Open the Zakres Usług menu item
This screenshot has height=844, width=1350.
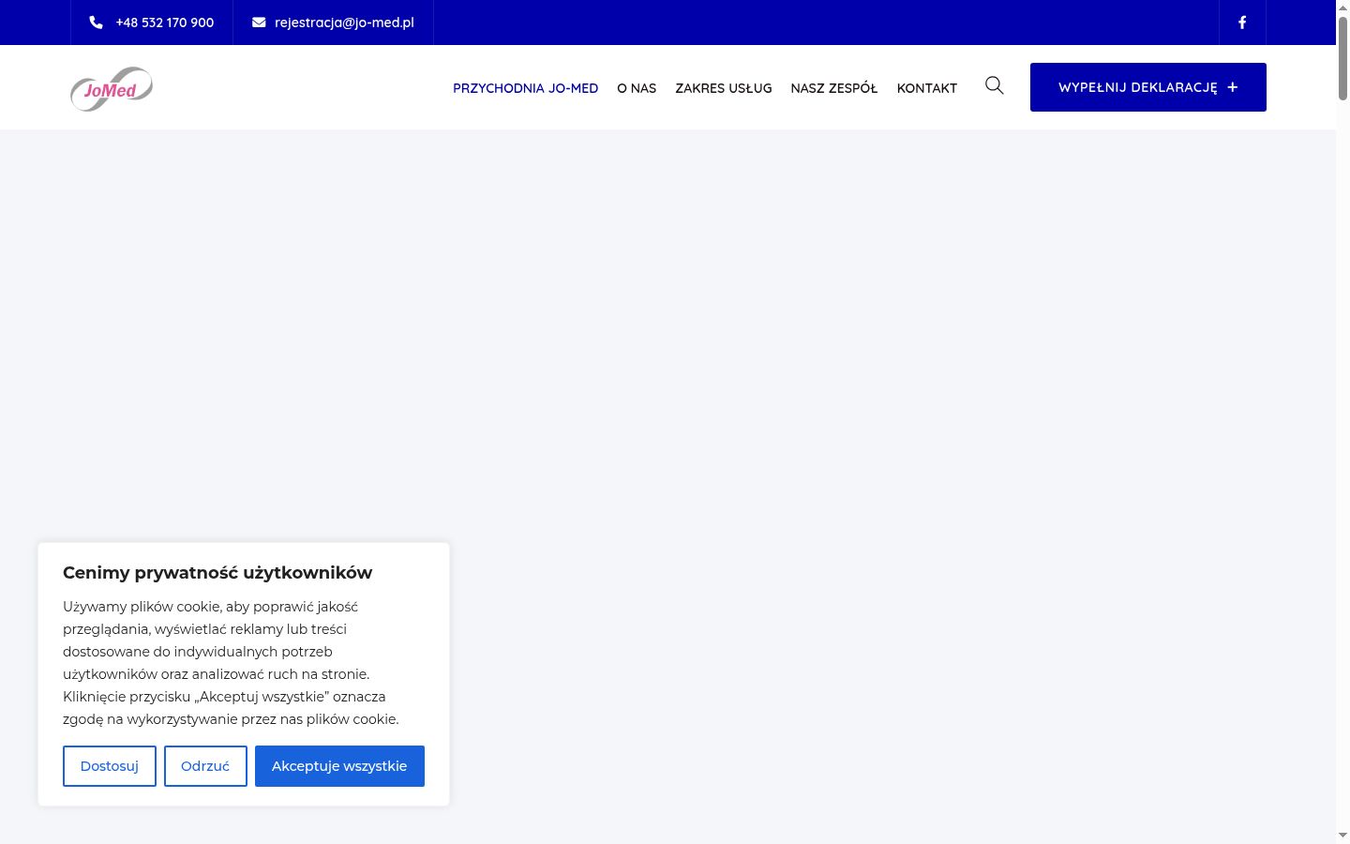pos(724,88)
